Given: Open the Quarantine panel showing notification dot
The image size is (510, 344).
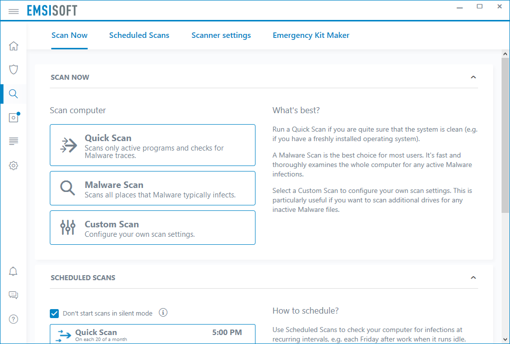Looking at the screenshot, I should click(x=13, y=118).
